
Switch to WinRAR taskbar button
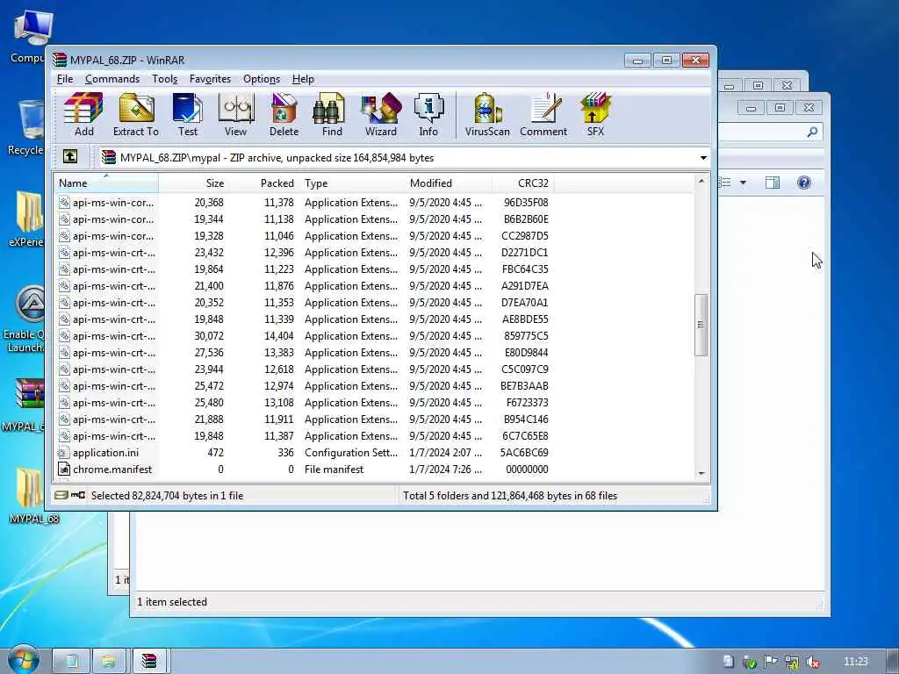[x=149, y=662]
